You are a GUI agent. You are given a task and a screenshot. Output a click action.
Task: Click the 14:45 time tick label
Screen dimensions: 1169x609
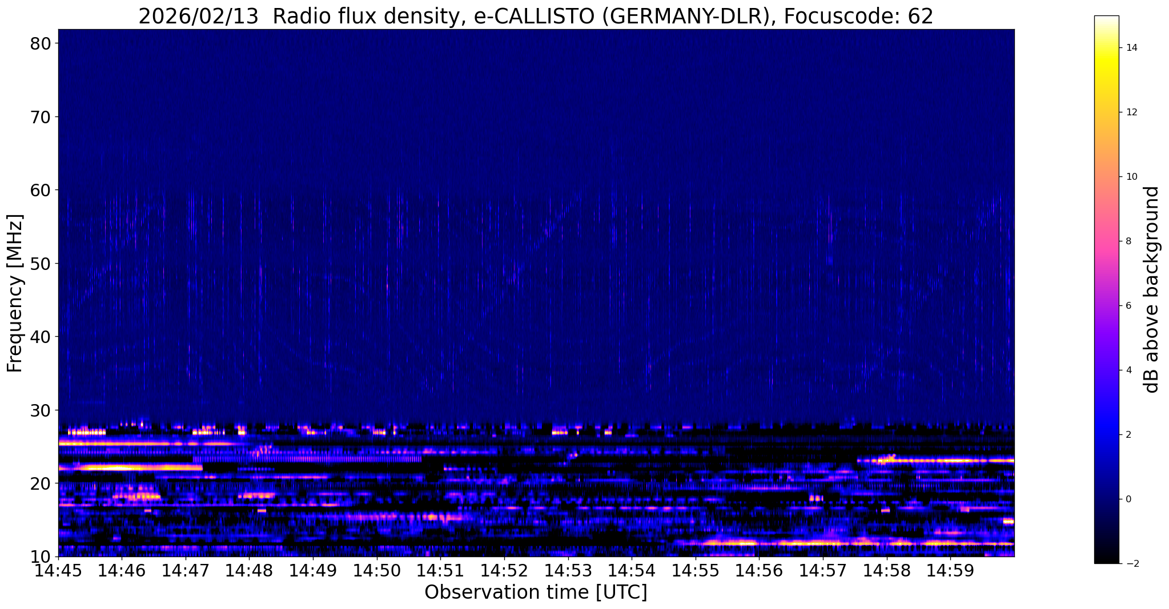coord(58,570)
